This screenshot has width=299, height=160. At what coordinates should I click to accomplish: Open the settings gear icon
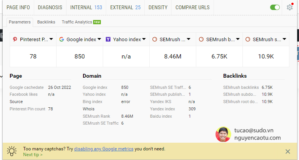point(289,7)
